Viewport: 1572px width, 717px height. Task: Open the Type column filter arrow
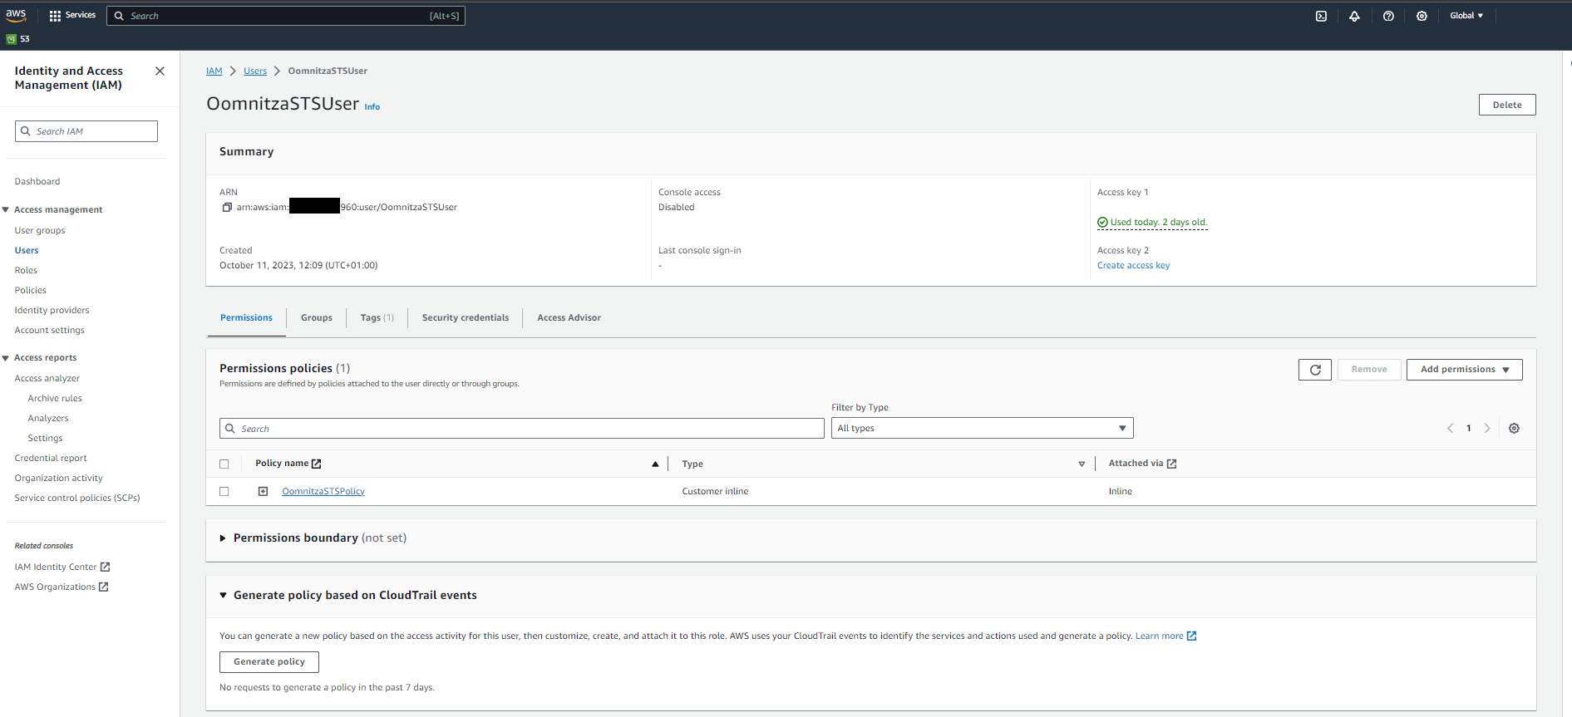click(x=1082, y=464)
